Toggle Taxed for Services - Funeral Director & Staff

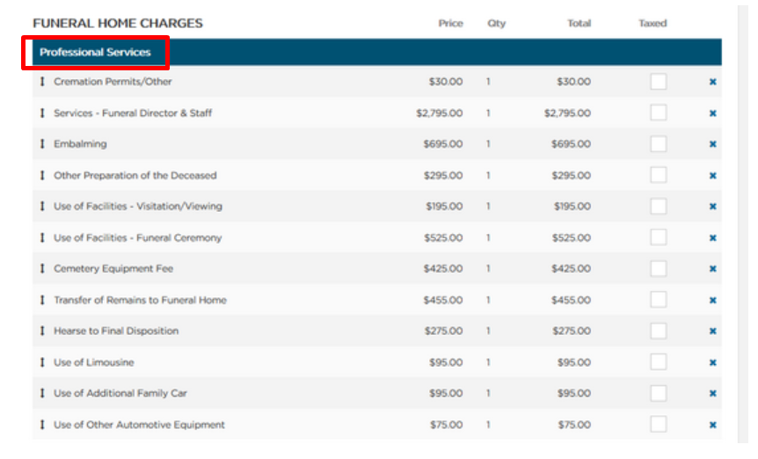659,113
